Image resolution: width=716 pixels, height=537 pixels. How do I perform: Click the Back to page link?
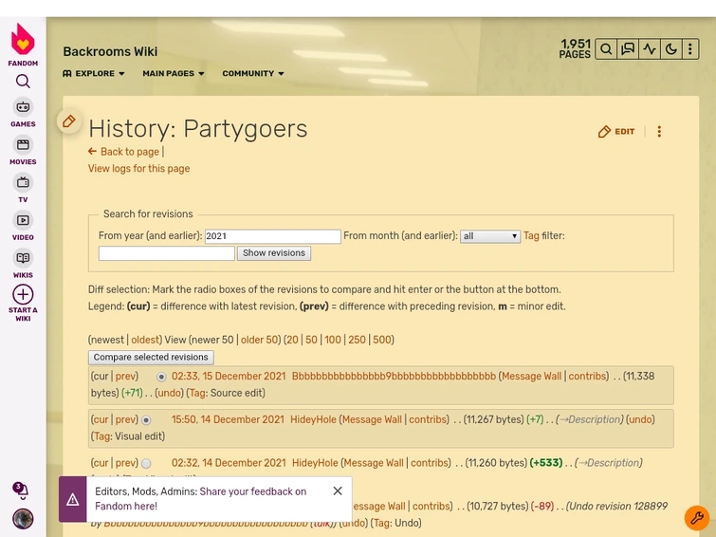(x=129, y=152)
